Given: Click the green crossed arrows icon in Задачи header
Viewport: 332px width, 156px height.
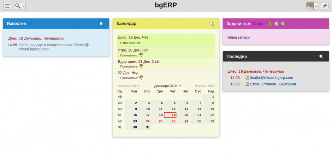Looking at the screenshot, I should tap(269, 24).
